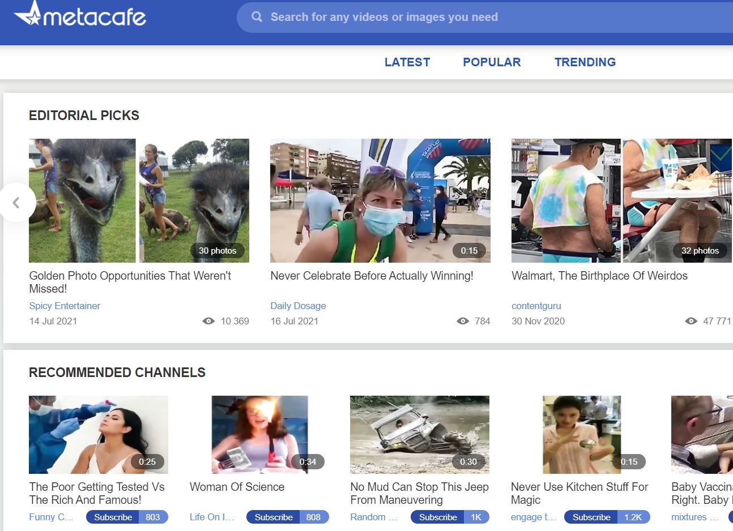Open the LATEST tab
733x531 pixels.
coord(407,62)
